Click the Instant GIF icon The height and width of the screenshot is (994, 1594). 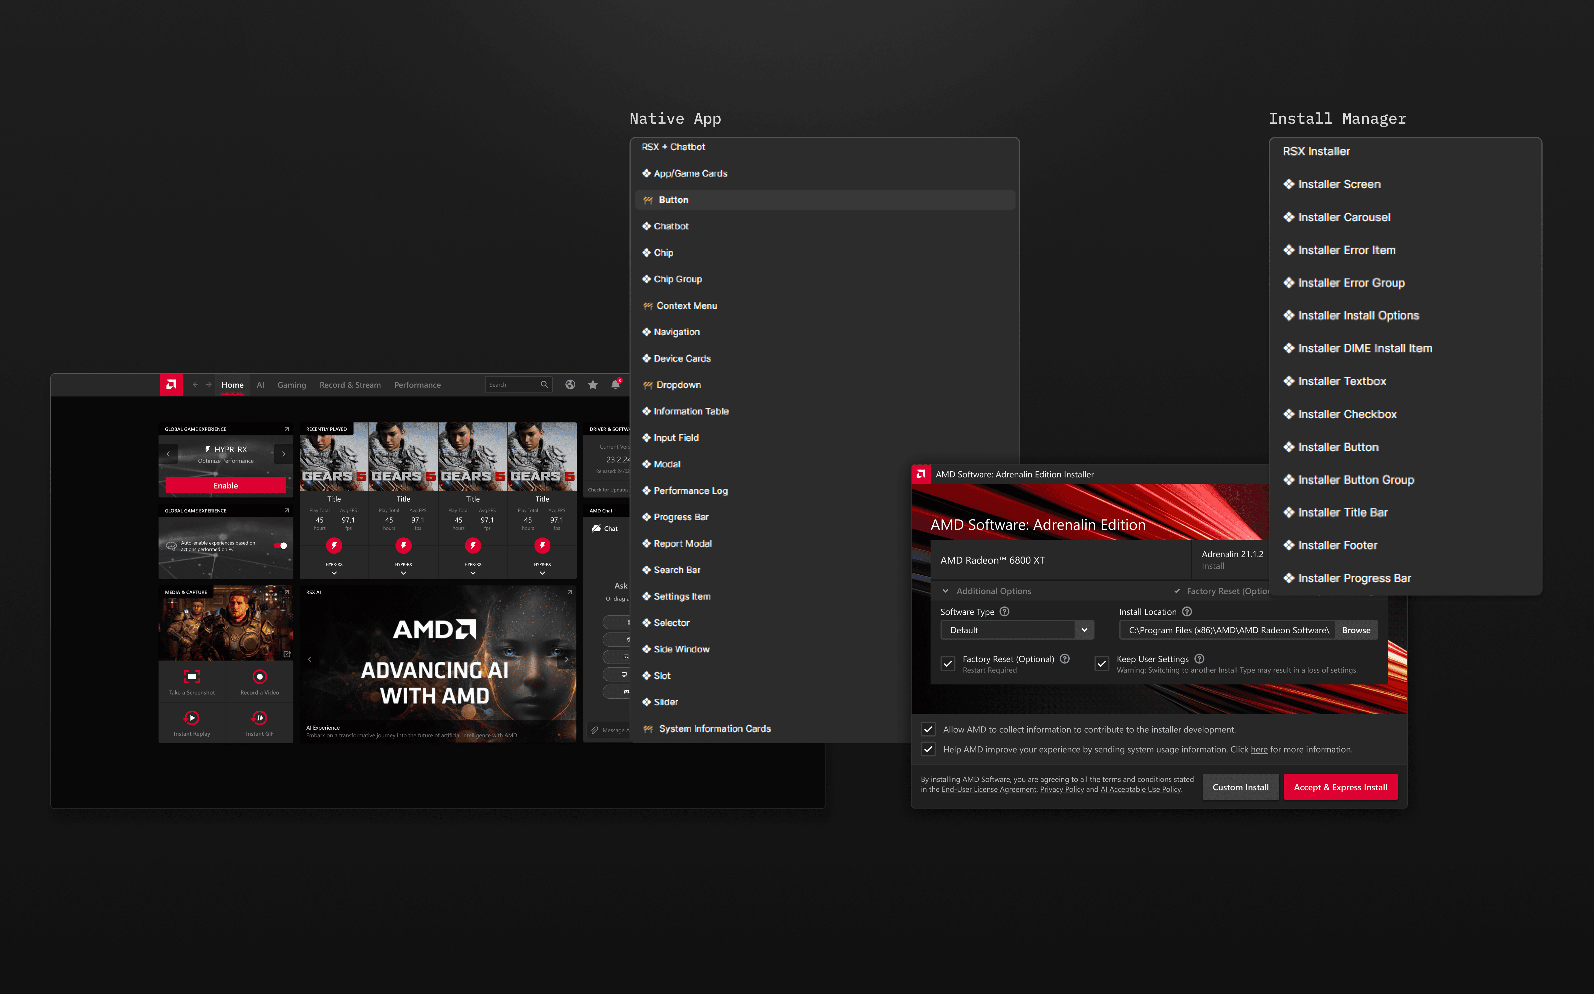coord(260,718)
